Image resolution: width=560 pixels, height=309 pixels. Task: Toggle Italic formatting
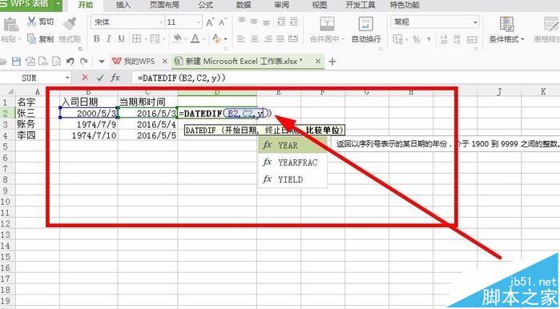tap(109, 38)
